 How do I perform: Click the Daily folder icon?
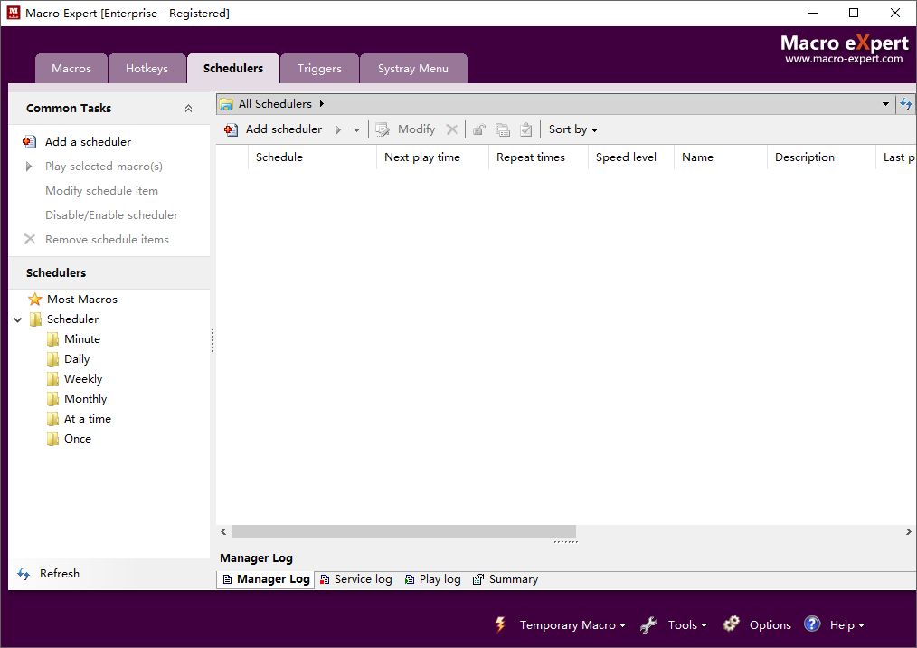(52, 358)
